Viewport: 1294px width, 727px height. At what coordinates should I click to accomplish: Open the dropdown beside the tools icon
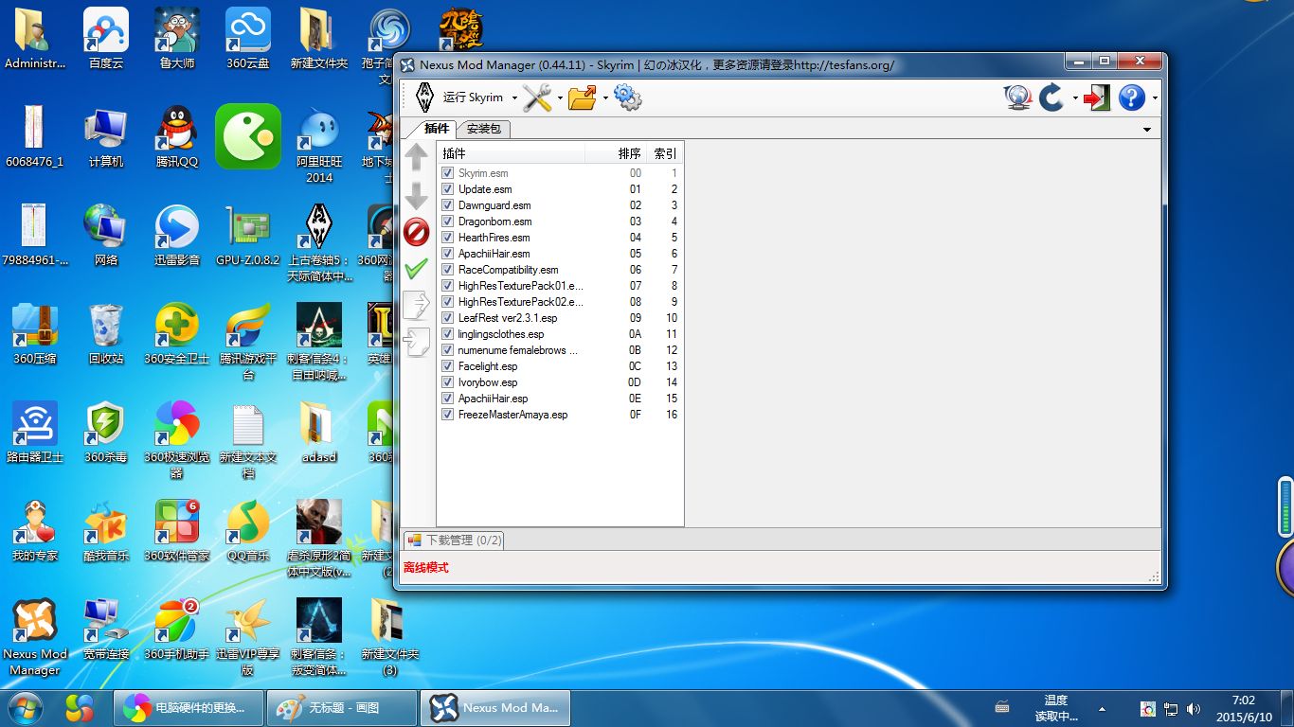[559, 98]
